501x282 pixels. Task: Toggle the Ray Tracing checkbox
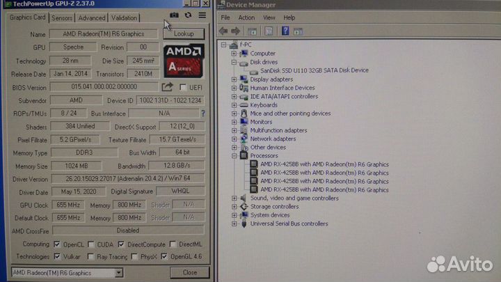click(90, 256)
